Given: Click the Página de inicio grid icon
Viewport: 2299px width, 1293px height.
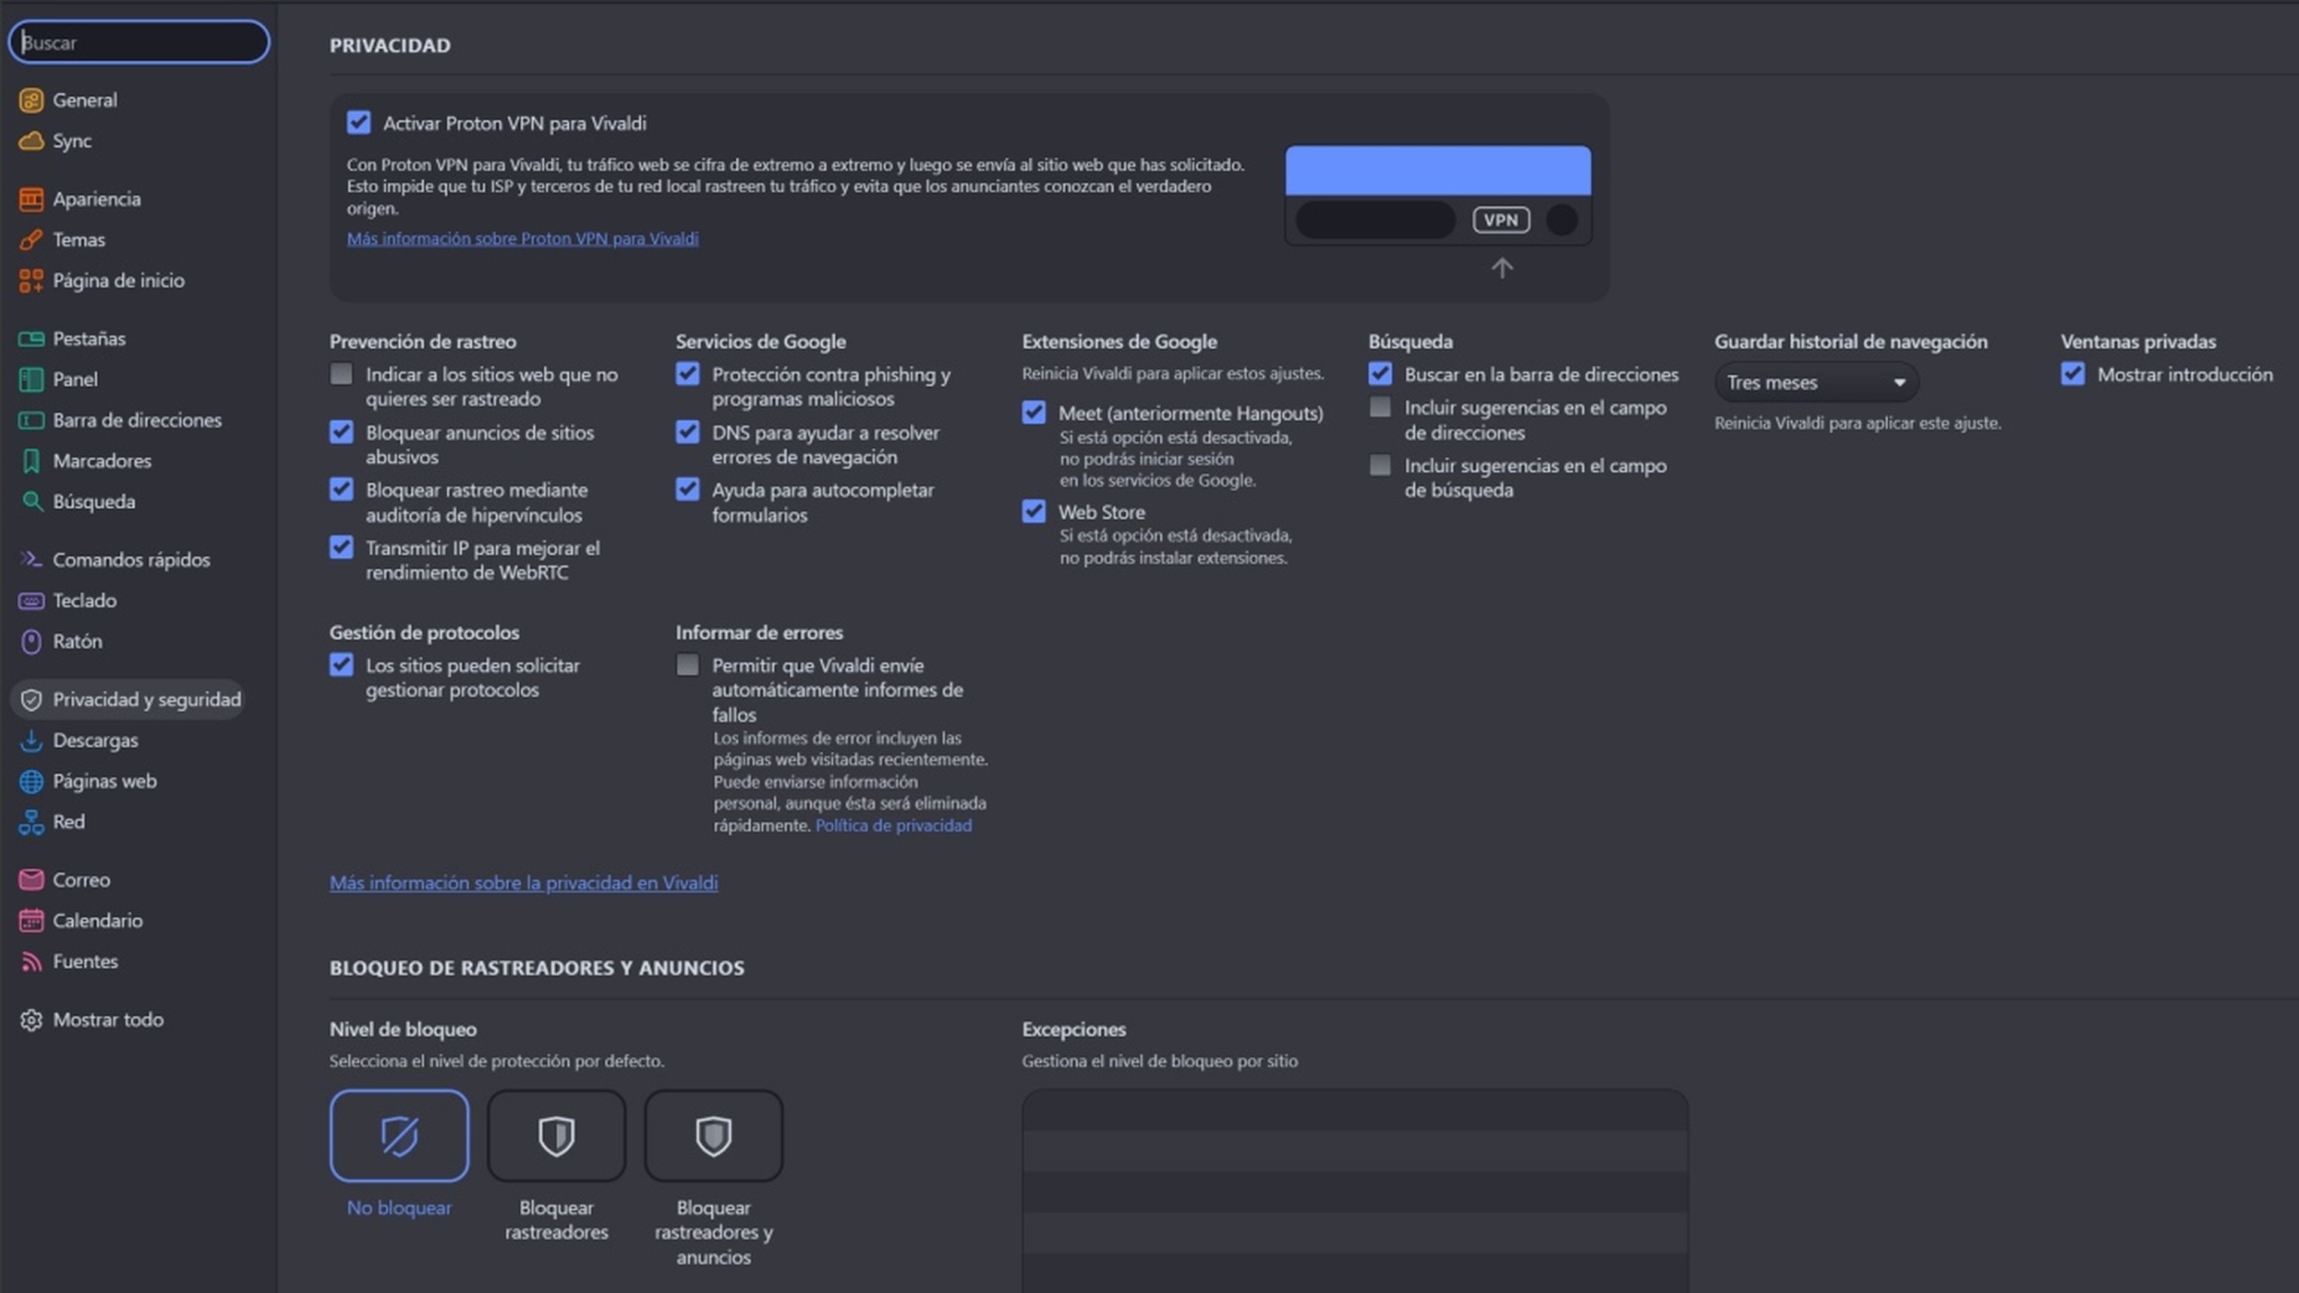Looking at the screenshot, I should pyautogui.click(x=31, y=281).
